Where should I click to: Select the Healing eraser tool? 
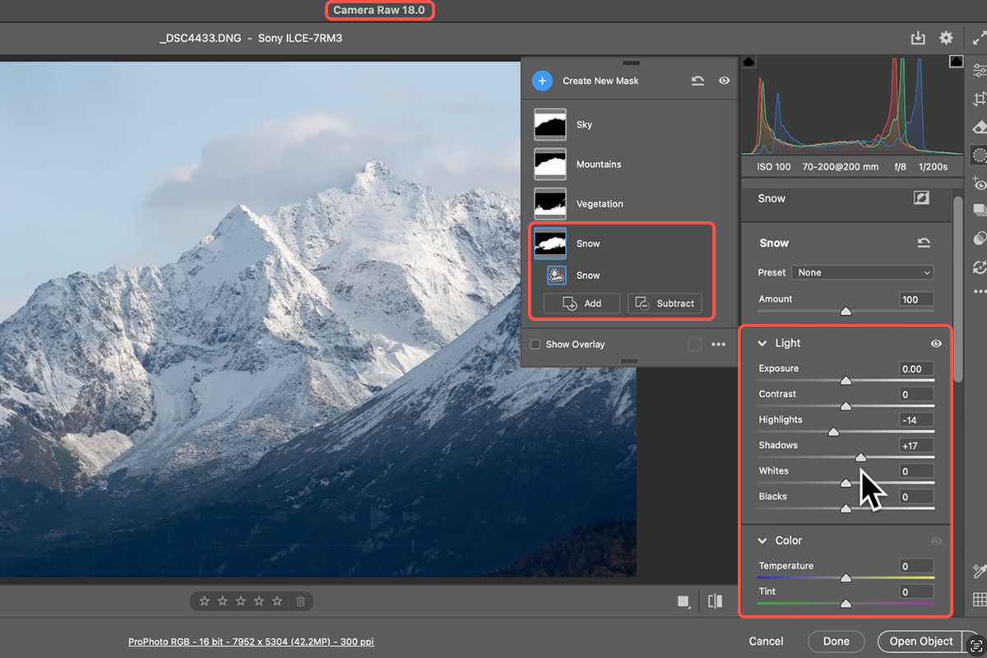(x=979, y=127)
